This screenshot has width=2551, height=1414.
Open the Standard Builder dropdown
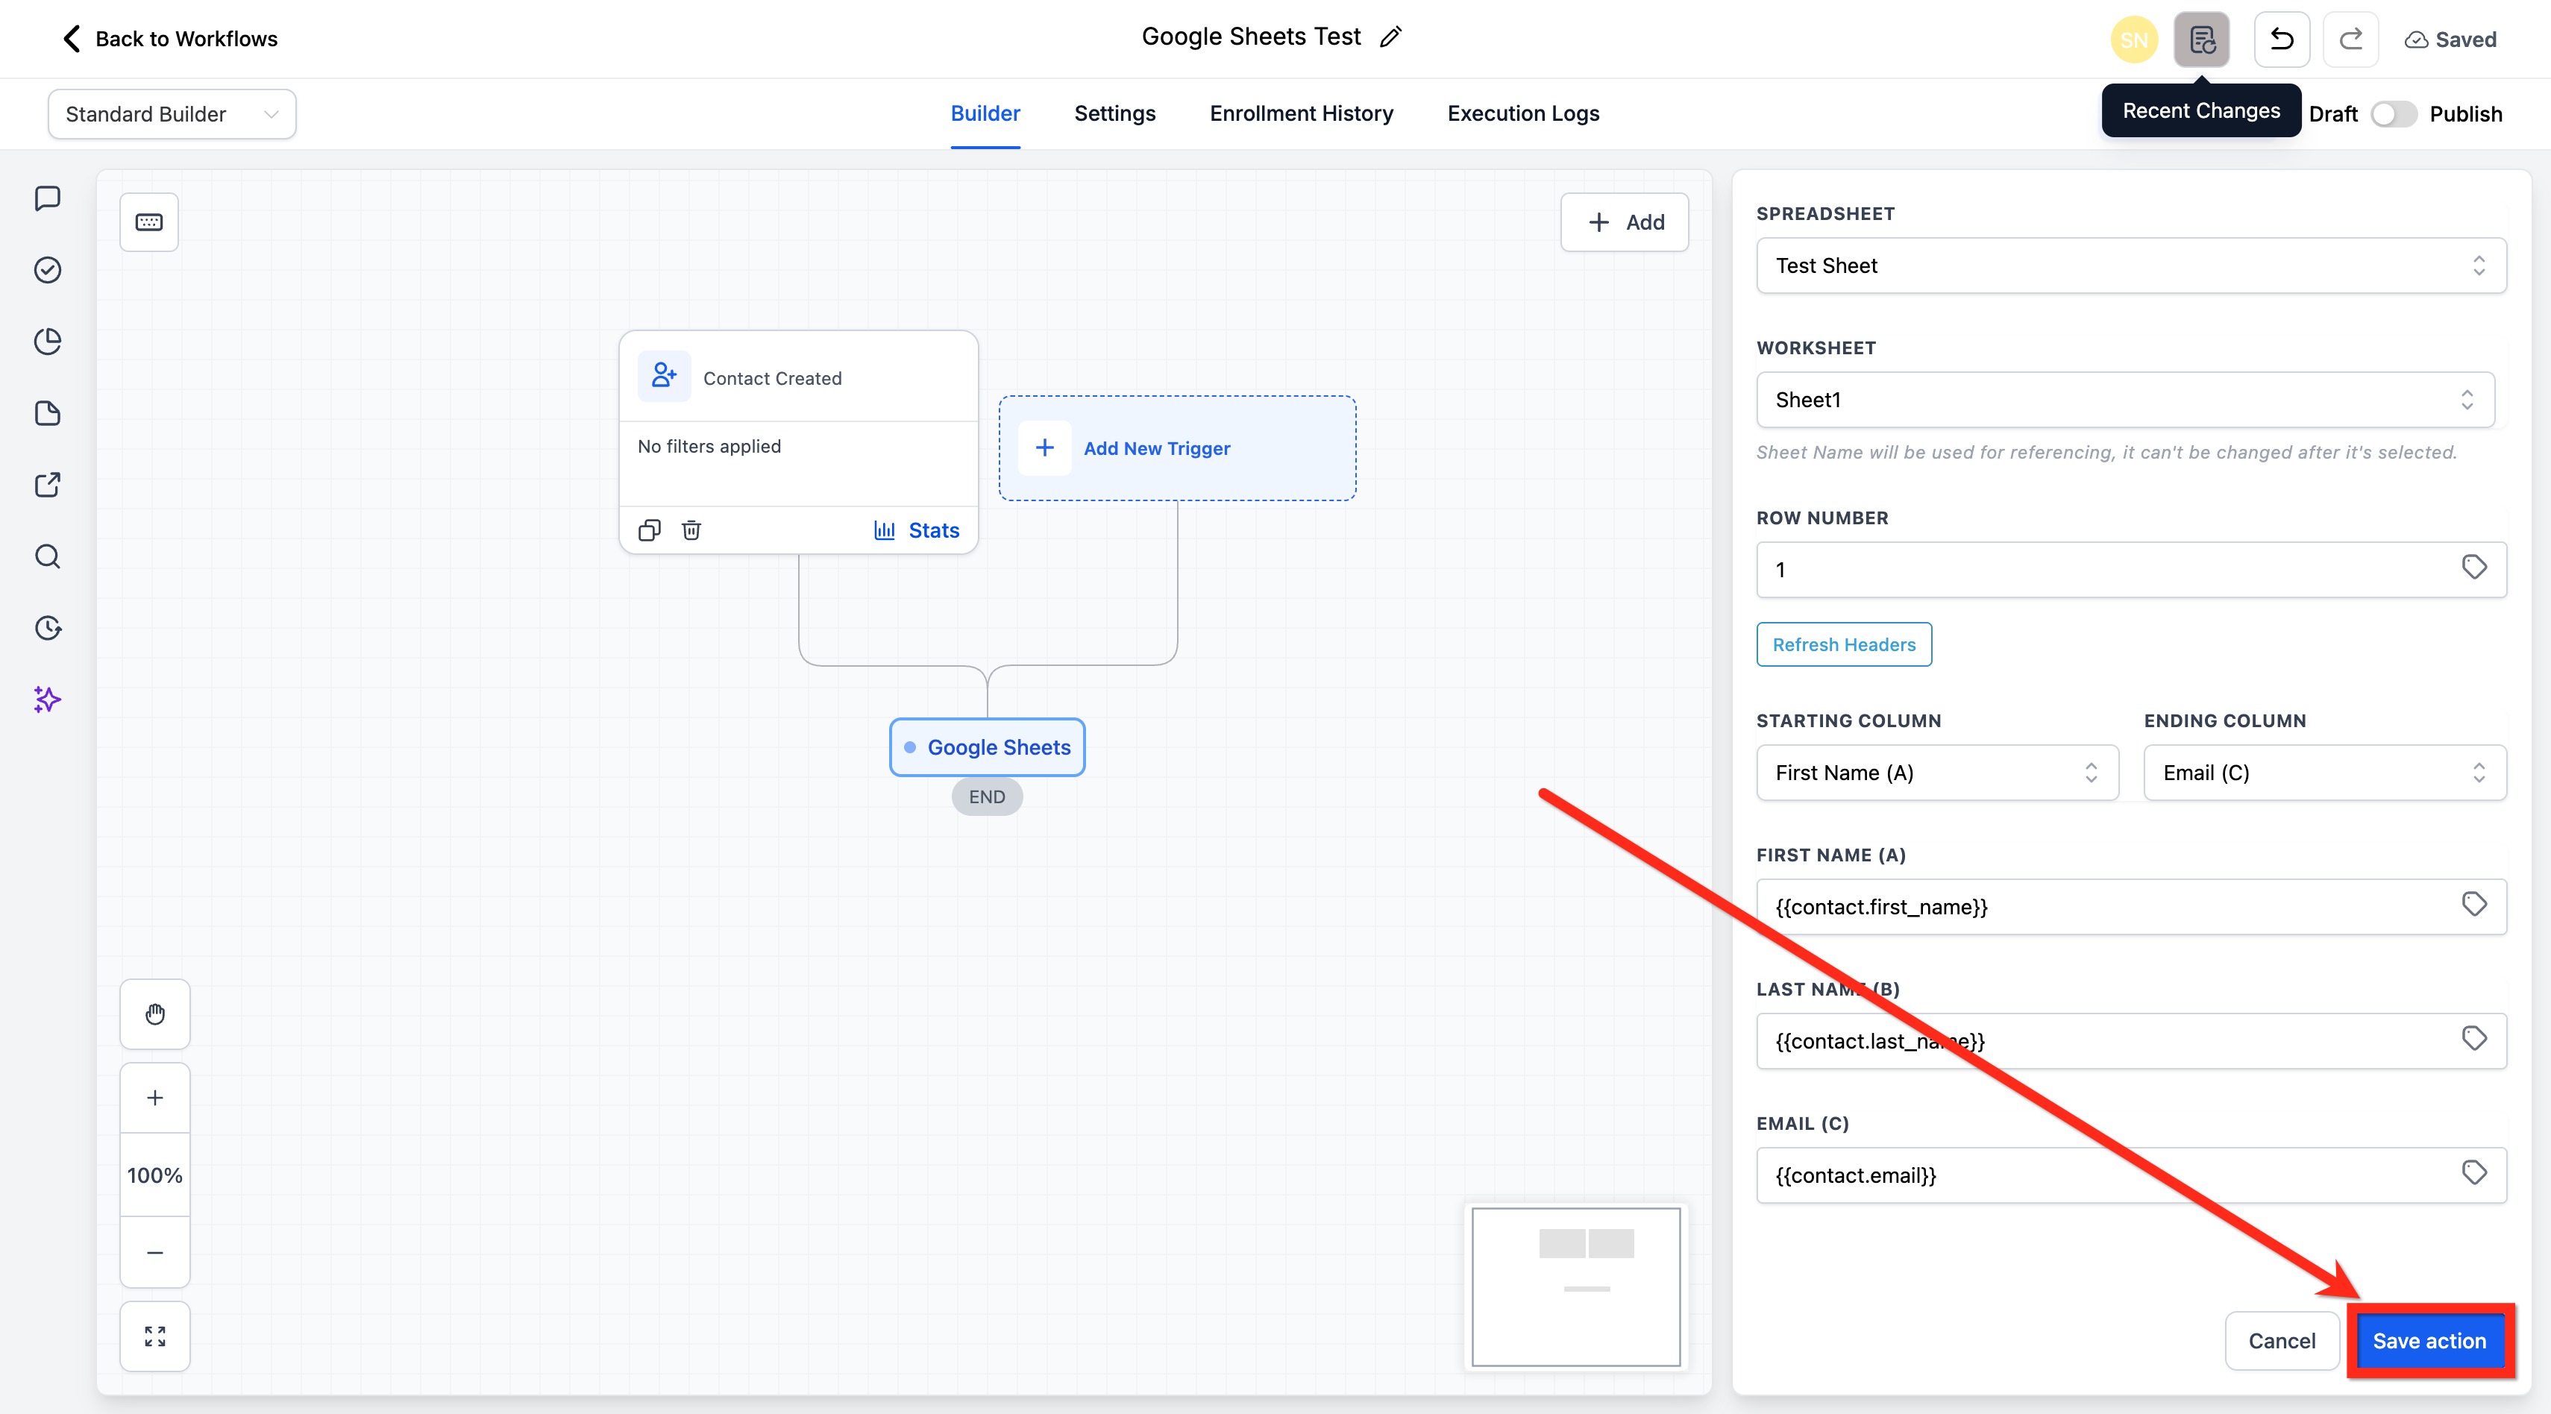click(x=172, y=114)
